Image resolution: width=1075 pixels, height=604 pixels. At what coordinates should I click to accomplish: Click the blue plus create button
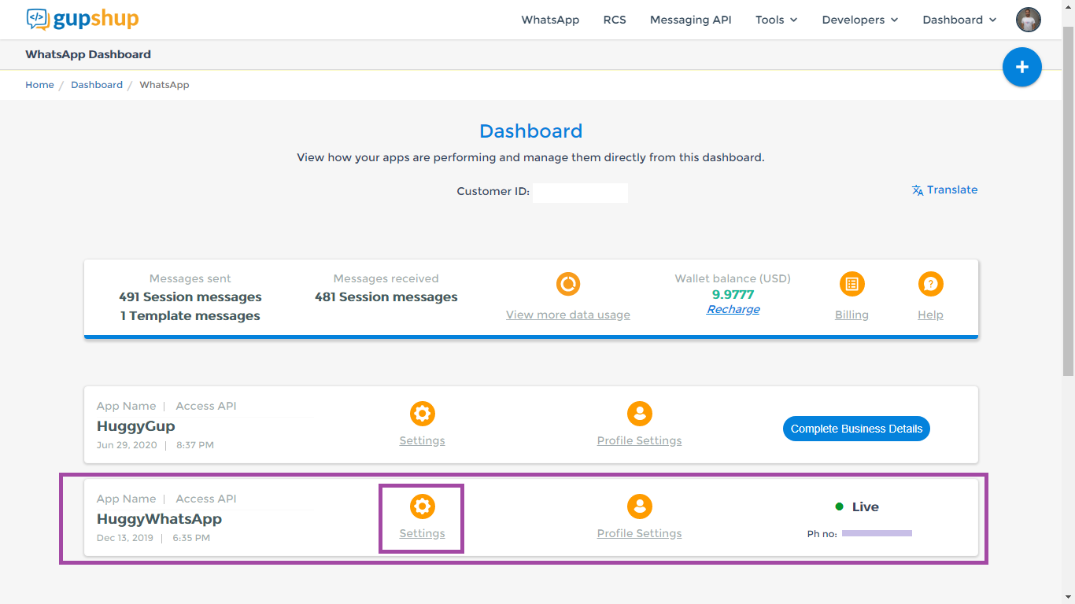1021,67
